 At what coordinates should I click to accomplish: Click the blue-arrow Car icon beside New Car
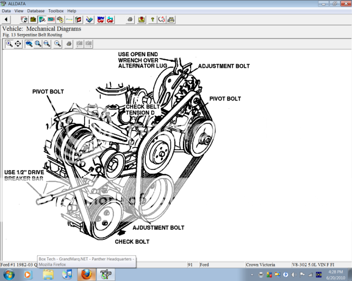[110, 19]
